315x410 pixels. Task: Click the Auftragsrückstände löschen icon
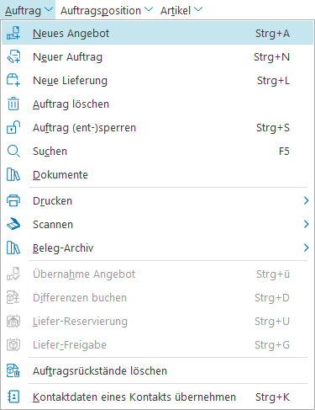(13, 370)
